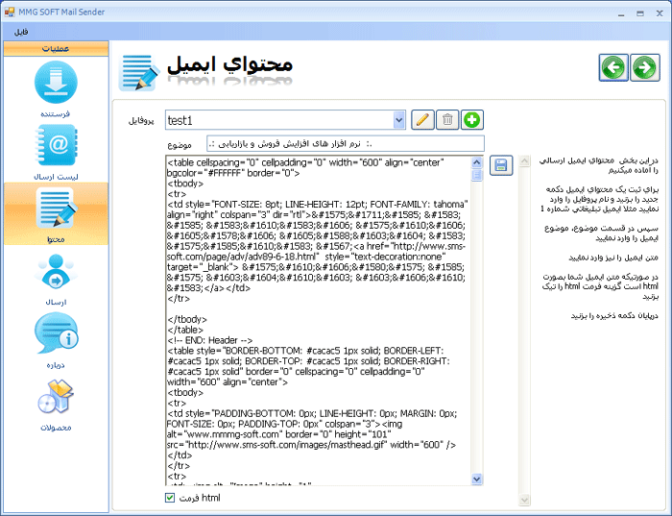
Task: Close the Mail Sender window
Action: 660,13
